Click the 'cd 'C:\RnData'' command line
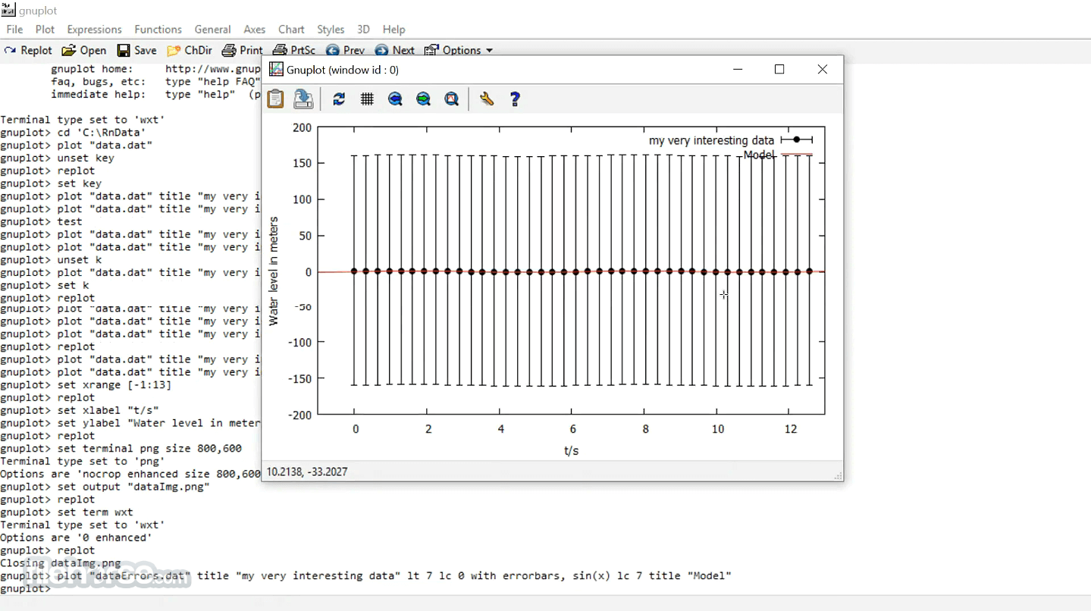This screenshot has height=611, width=1091. [73, 133]
